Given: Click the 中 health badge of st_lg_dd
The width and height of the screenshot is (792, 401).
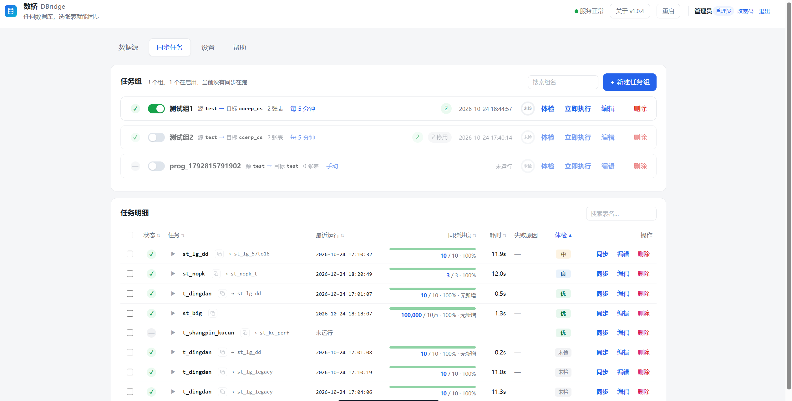Looking at the screenshot, I should pyautogui.click(x=563, y=254).
